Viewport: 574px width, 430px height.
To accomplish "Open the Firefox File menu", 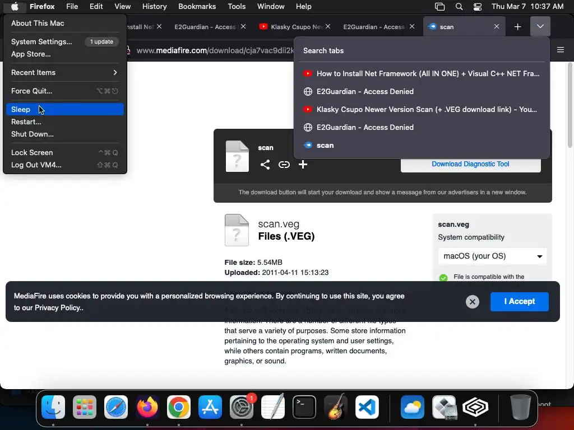I will (x=72, y=6).
